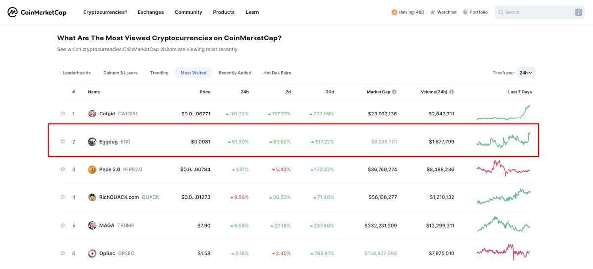The width and height of the screenshot is (593, 269).
Task: Click Catgirl 24h change 101.32%
Action: [x=237, y=114]
